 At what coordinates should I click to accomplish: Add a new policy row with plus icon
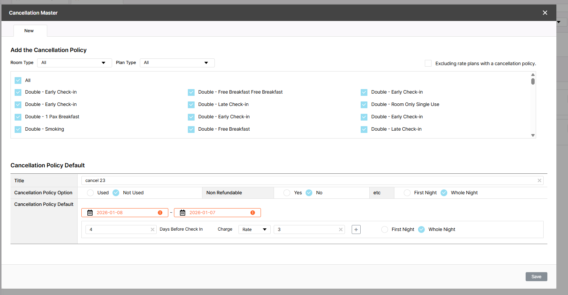click(x=356, y=229)
